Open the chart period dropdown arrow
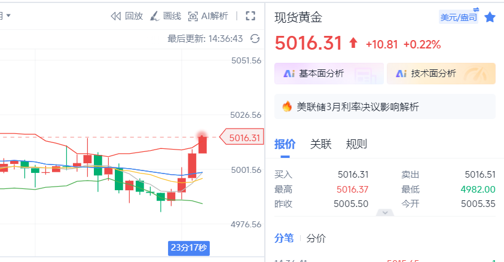 tap(8, 16)
